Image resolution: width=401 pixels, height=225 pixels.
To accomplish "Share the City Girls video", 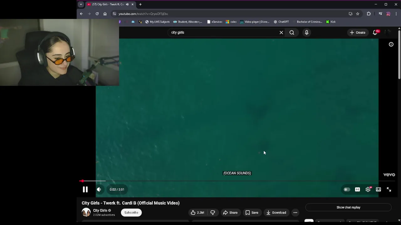I will tap(230, 212).
